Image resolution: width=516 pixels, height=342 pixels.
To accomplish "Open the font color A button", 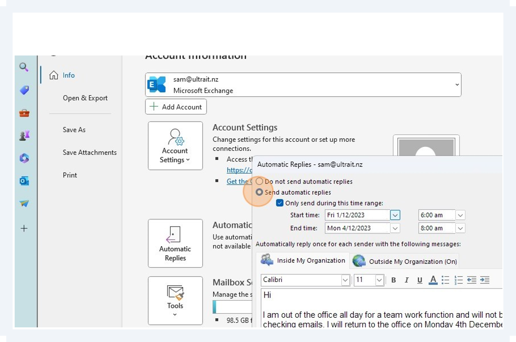I will (433, 280).
